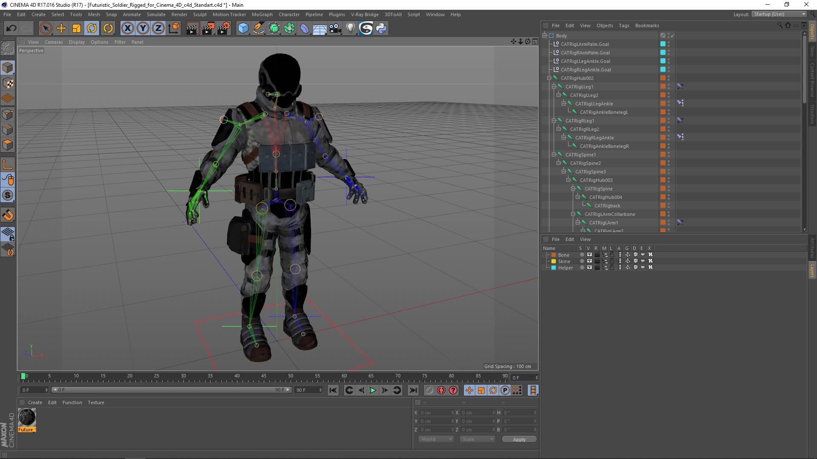Open the Character menu
The image size is (817, 459).
[289, 14]
